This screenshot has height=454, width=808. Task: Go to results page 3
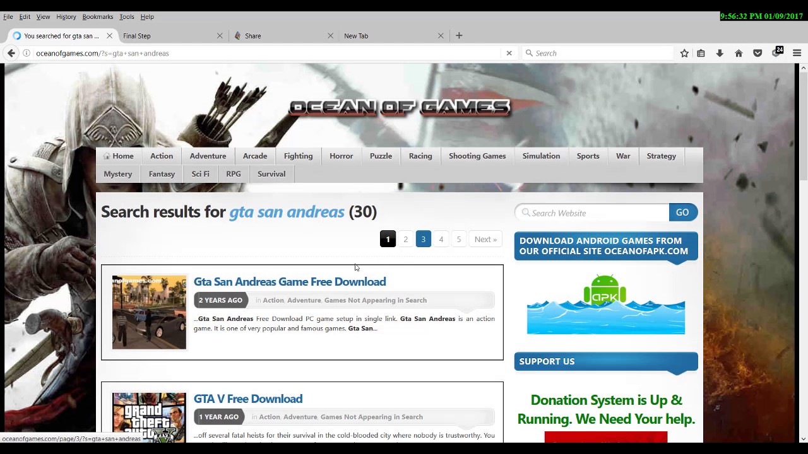[423, 240]
